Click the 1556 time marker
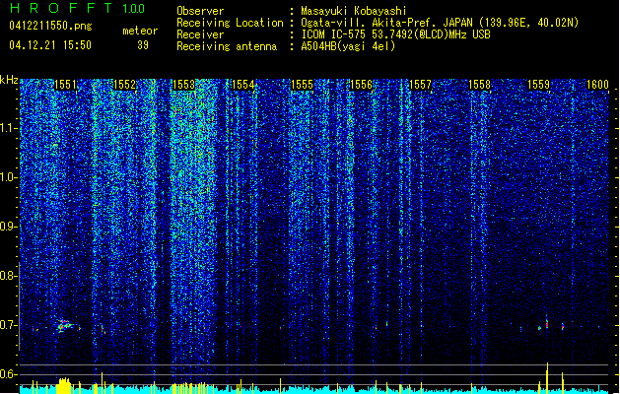The width and height of the screenshot is (620, 394). coord(361,85)
